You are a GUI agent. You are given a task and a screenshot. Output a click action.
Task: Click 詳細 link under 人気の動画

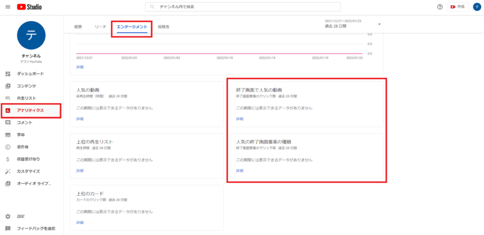click(x=80, y=119)
